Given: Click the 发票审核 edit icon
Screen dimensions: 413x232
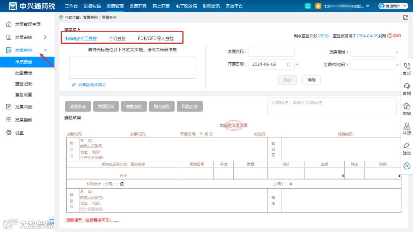Looking at the screenshot, I should [9, 37].
